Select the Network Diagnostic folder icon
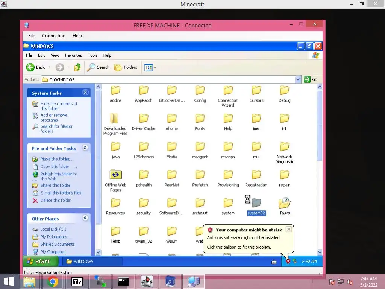Screen dimensions: 385x289 pos(284,147)
